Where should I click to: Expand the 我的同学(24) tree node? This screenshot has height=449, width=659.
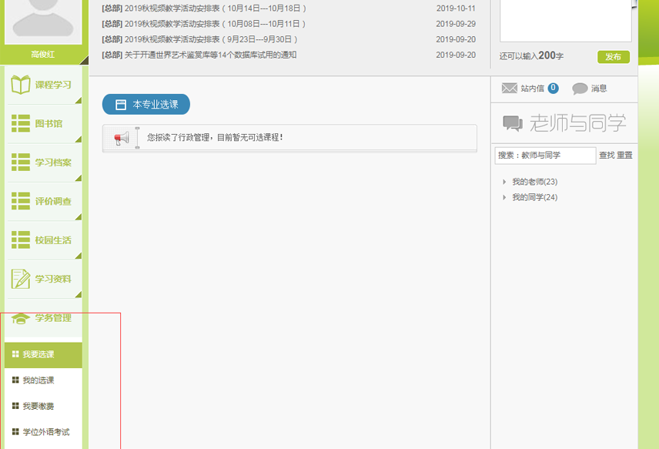pyautogui.click(x=504, y=197)
